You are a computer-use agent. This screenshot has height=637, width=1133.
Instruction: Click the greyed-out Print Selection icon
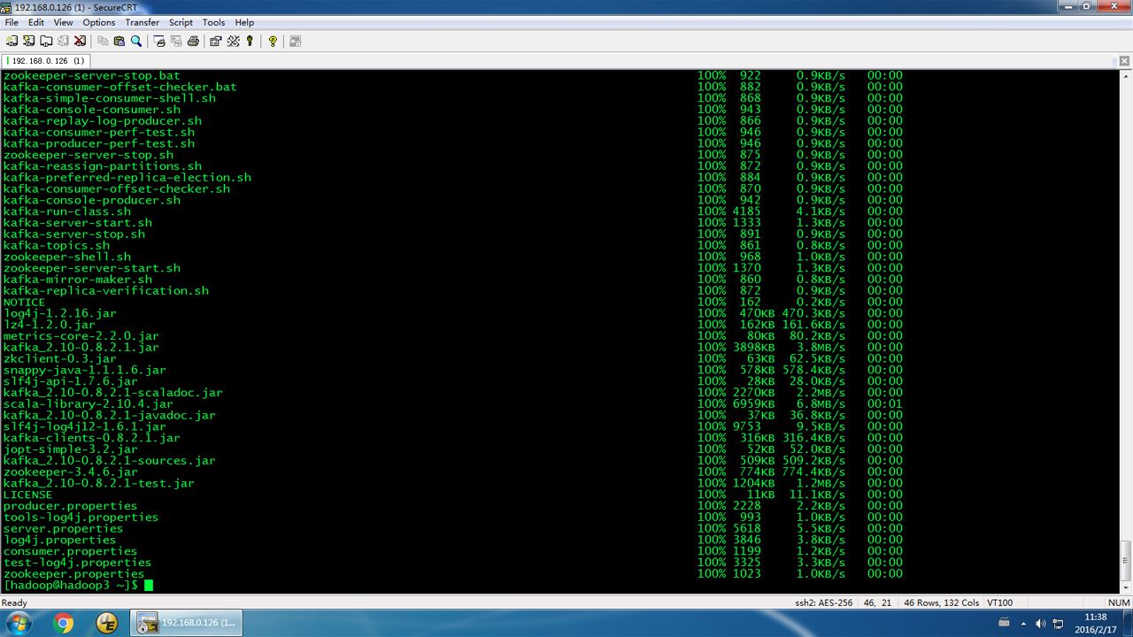coord(176,41)
